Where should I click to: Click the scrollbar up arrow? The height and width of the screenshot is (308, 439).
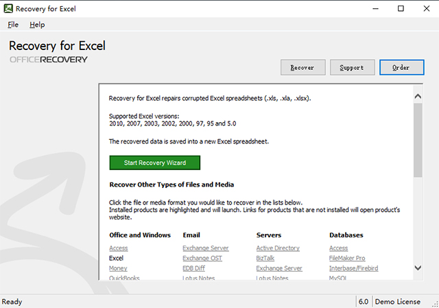click(418, 96)
